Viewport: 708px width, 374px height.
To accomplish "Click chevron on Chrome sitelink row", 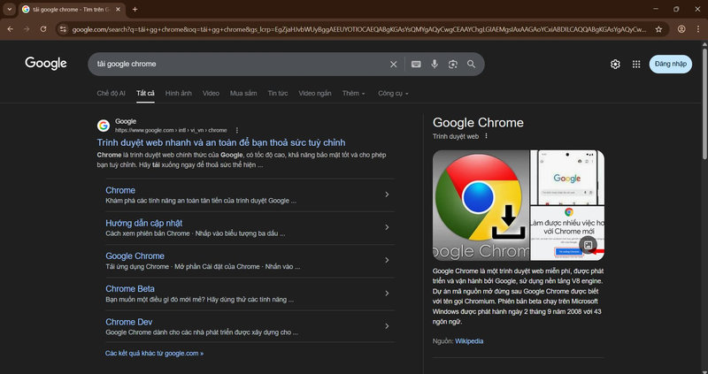I will (x=387, y=195).
